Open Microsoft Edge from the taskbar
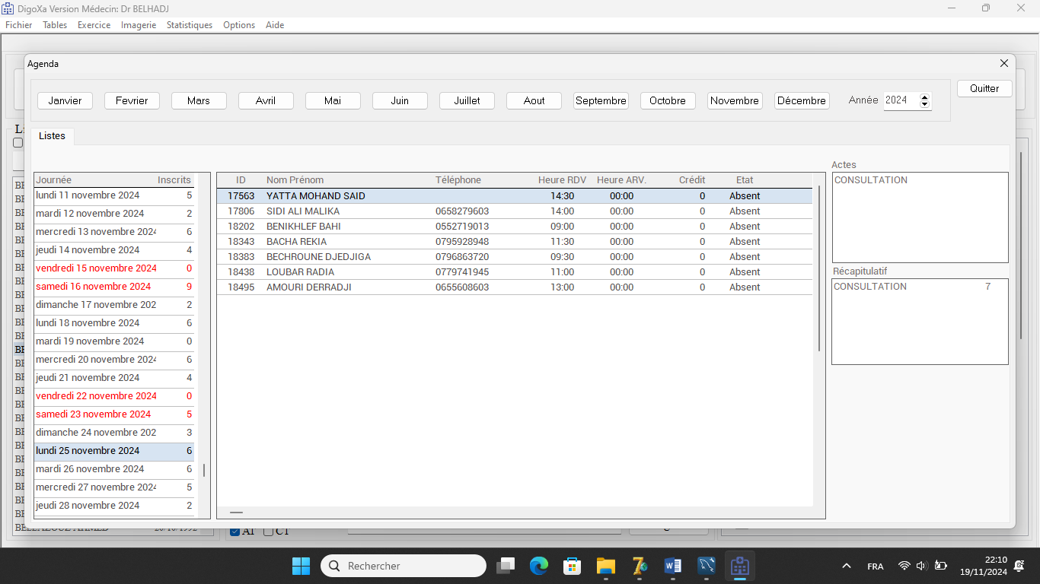 (539, 566)
